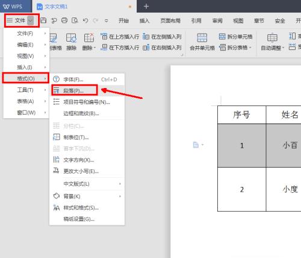
Task: Click the insert group dialog launcher corner
Action: point(182,55)
